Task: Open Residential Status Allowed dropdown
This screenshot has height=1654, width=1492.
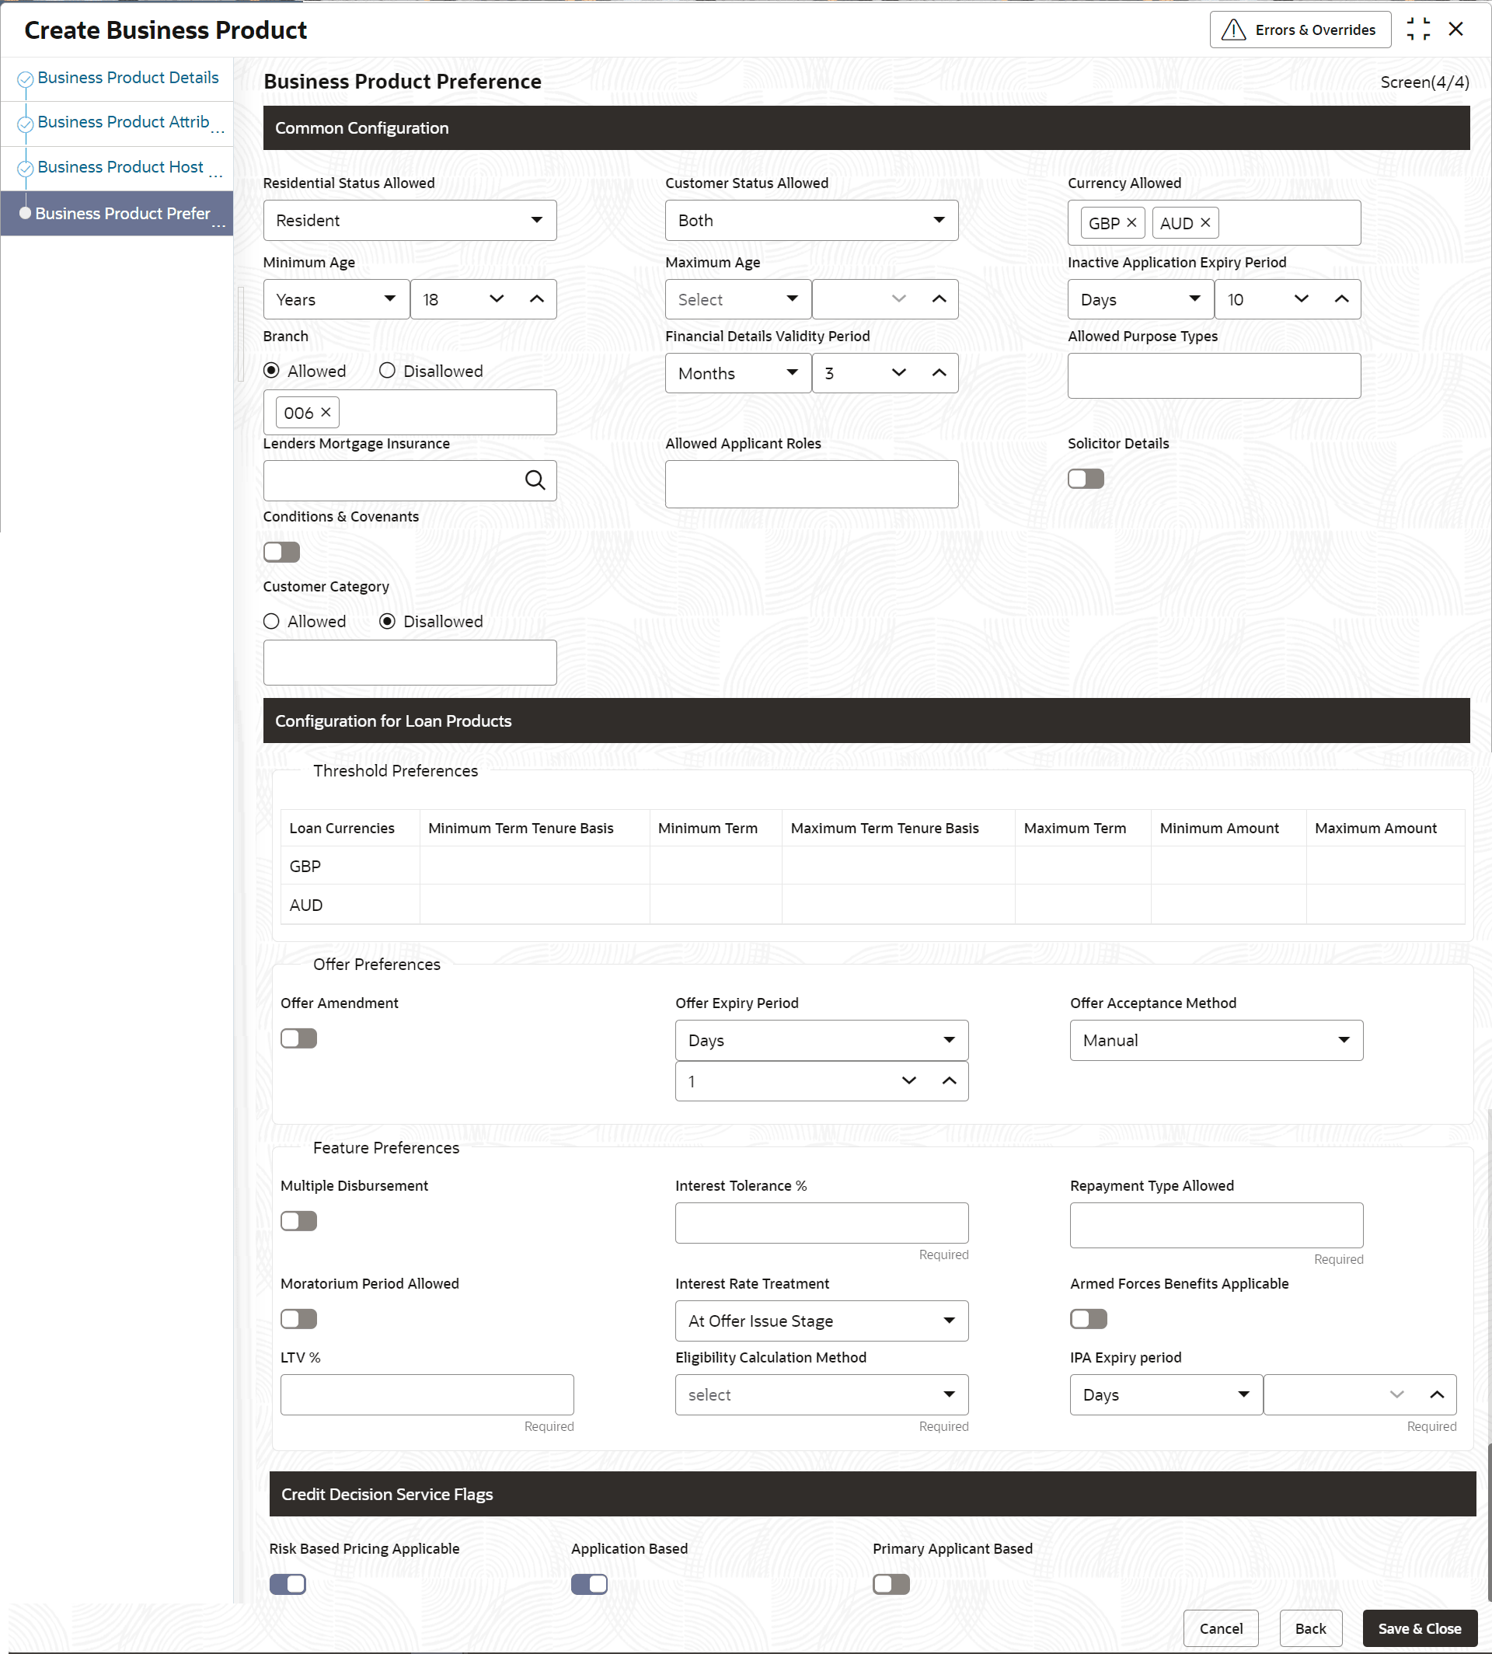Action: pyautogui.click(x=410, y=221)
